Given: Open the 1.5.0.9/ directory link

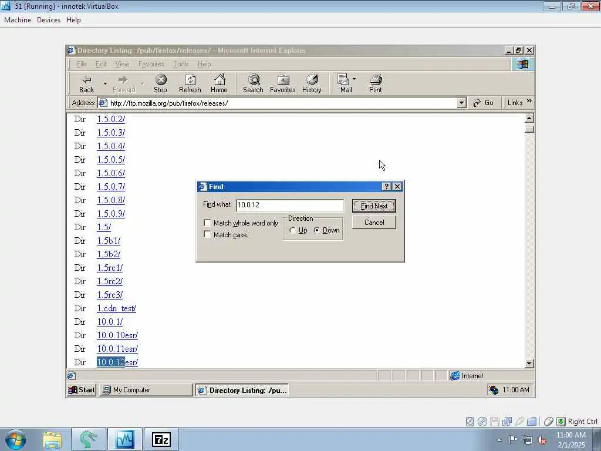Looking at the screenshot, I should tap(111, 214).
